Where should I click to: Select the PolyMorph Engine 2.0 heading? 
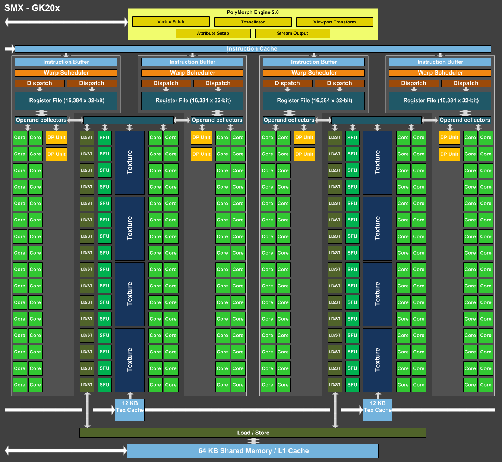pos(253,12)
